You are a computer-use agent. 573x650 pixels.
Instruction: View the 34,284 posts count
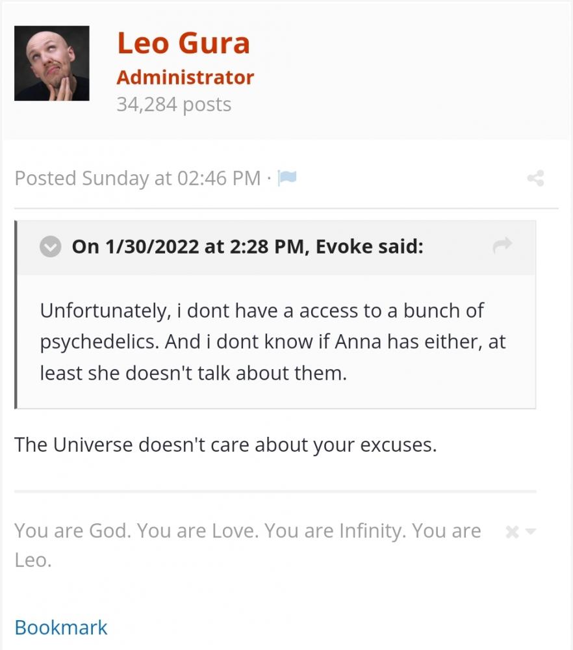pyautogui.click(x=174, y=104)
